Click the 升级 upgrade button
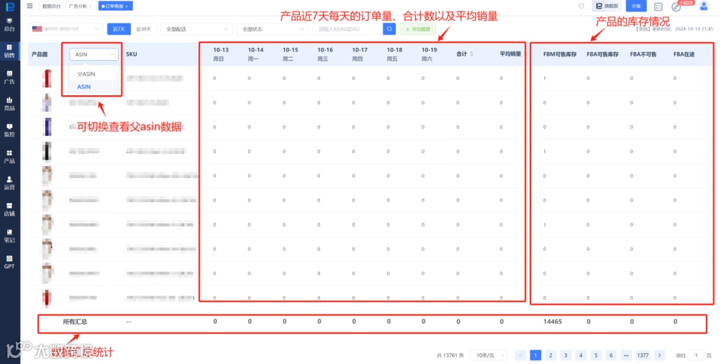This screenshot has width=720, height=364. (x=636, y=7)
